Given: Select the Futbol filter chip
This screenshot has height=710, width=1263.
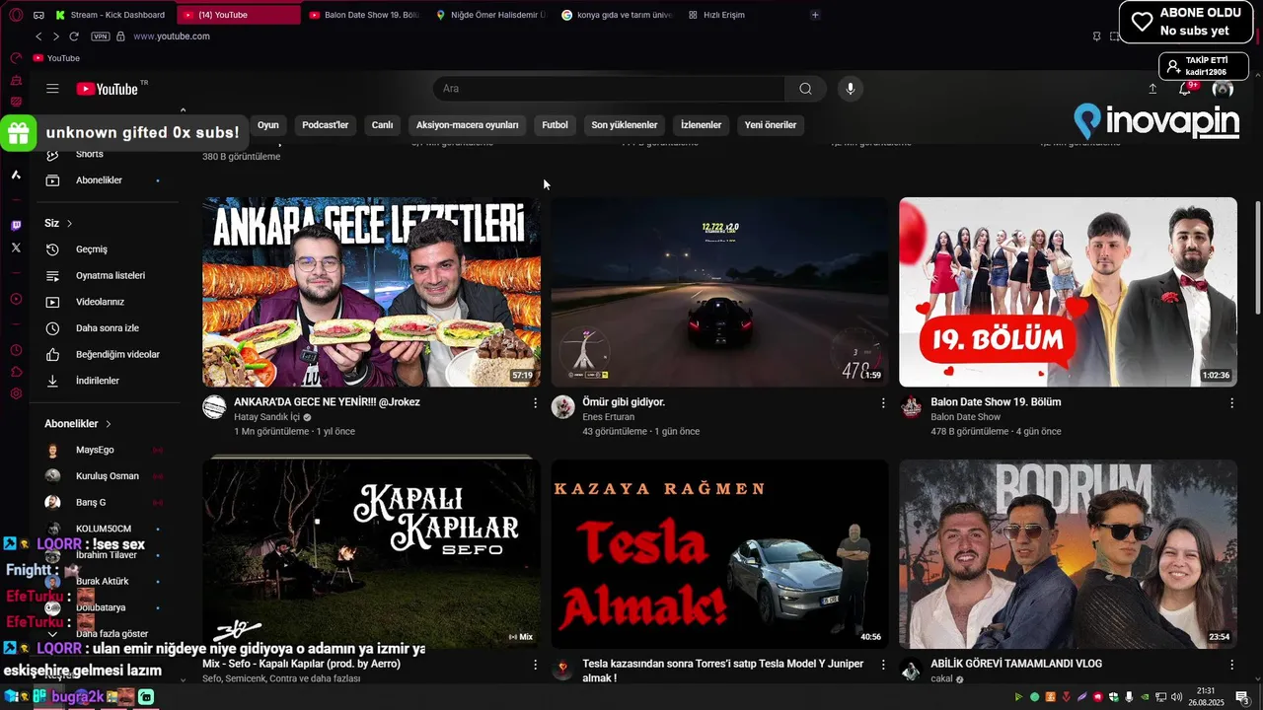Looking at the screenshot, I should (x=556, y=125).
